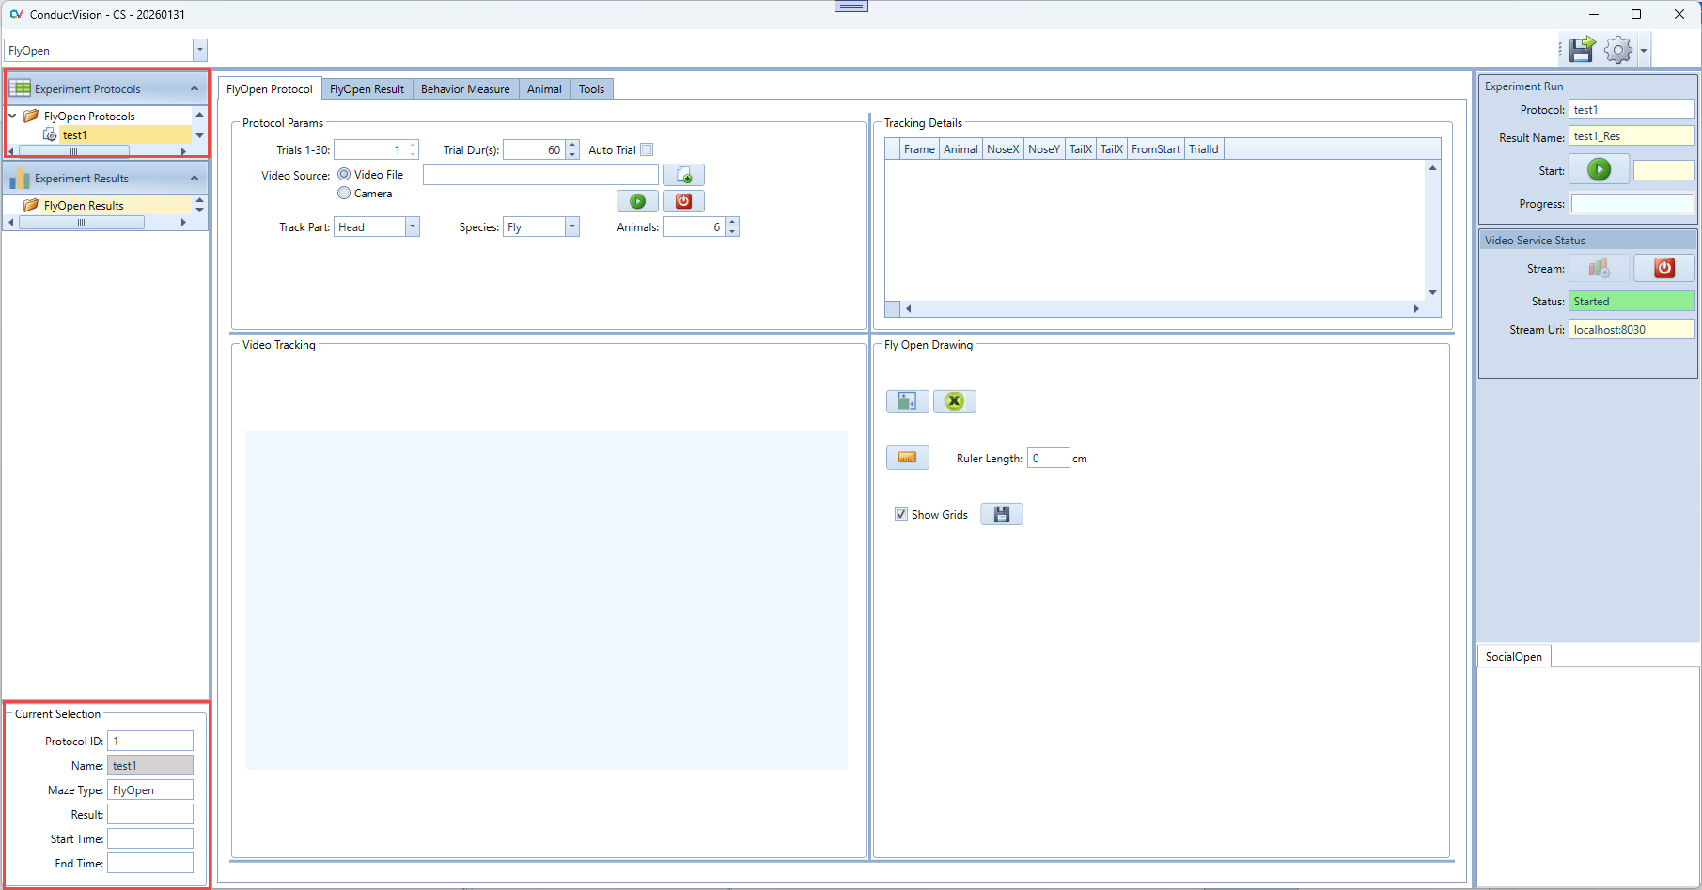
Task: Open the settings gear in top toolbar
Action: (x=1618, y=50)
